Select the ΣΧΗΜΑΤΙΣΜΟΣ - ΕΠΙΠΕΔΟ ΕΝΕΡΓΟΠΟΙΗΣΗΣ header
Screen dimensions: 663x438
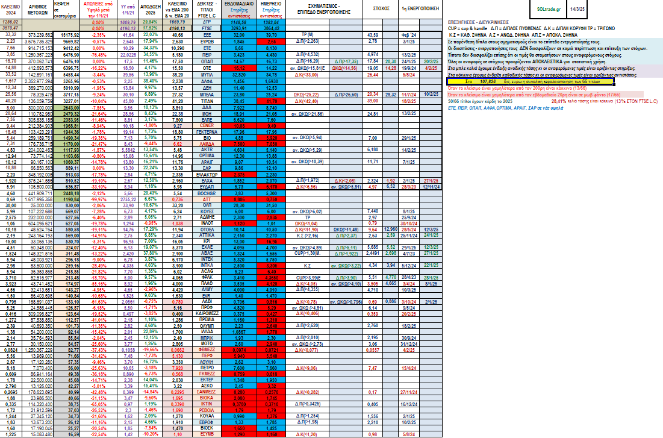[x=325, y=10]
